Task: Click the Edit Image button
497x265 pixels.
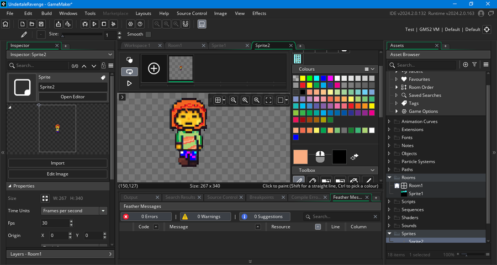Action: pos(57,174)
